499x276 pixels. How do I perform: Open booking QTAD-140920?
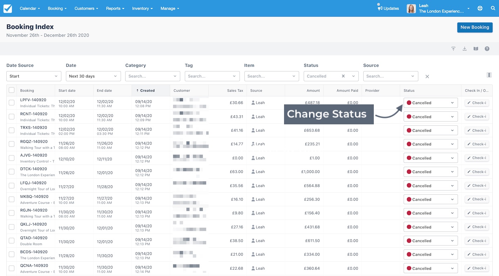(x=34, y=238)
